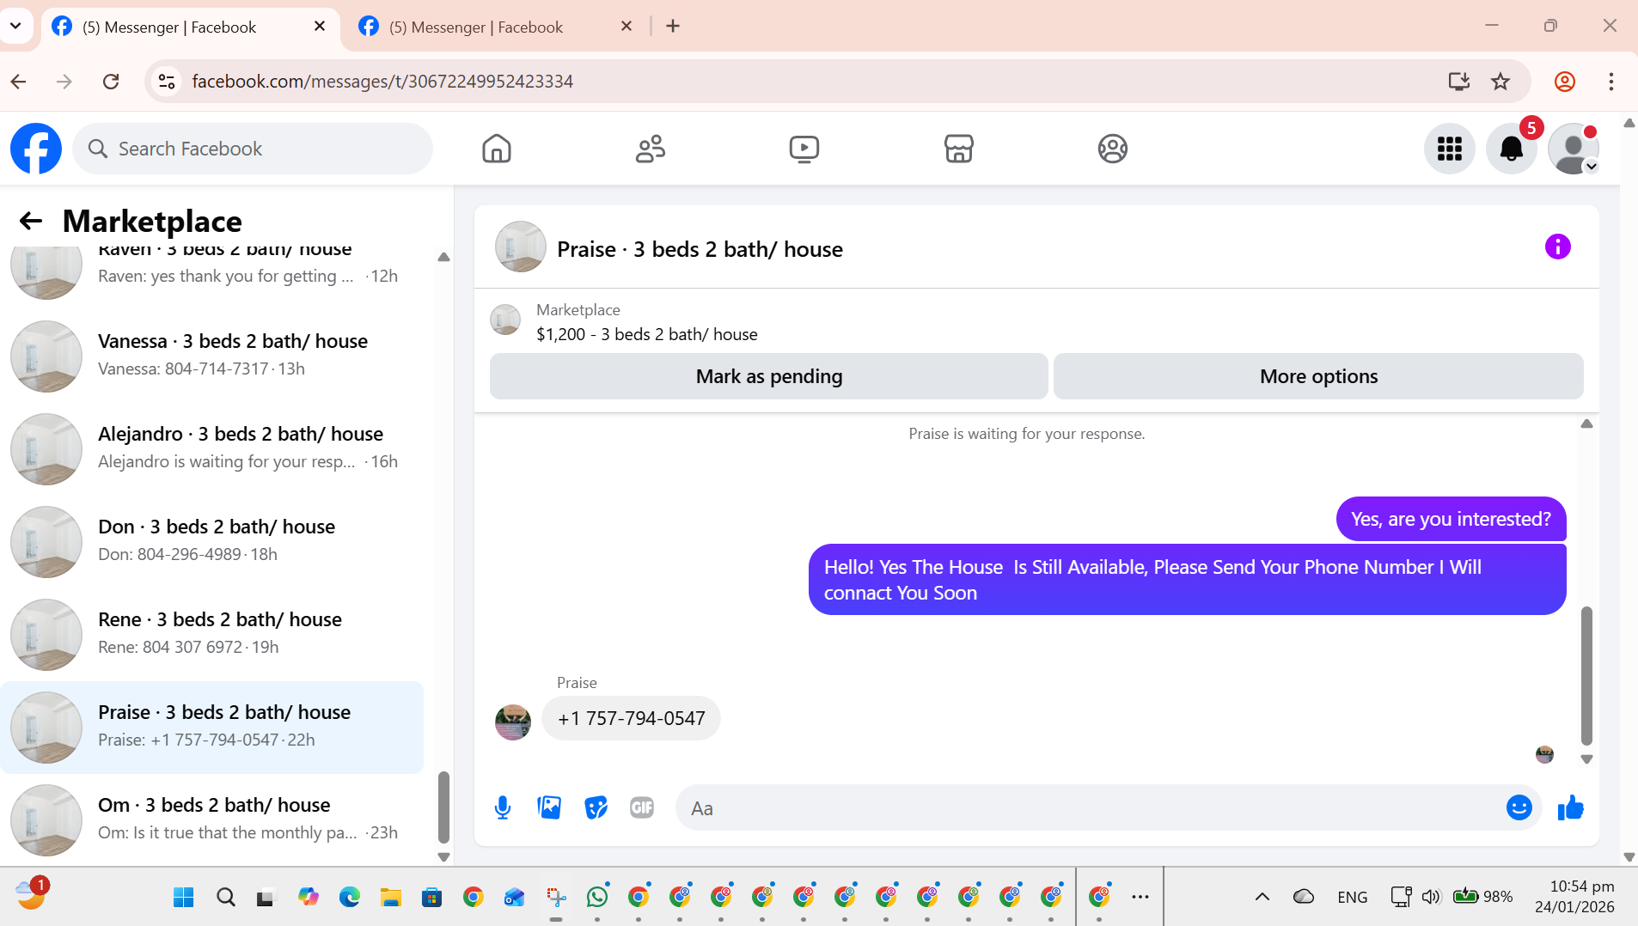Select Praise's conversation in the list
Image resolution: width=1638 pixels, height=926 pixels.
point(212,727)
